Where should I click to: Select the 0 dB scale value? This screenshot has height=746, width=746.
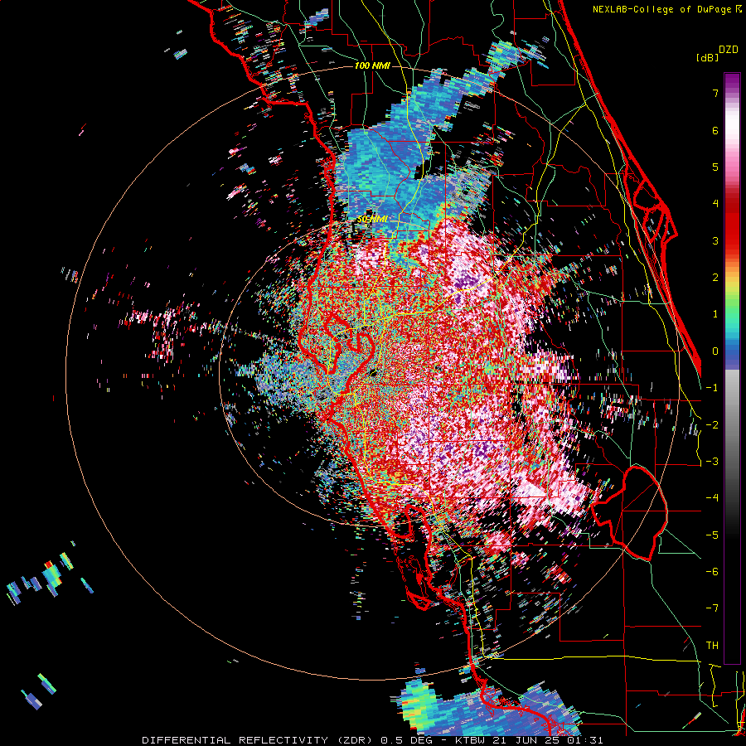coord(715,351)
